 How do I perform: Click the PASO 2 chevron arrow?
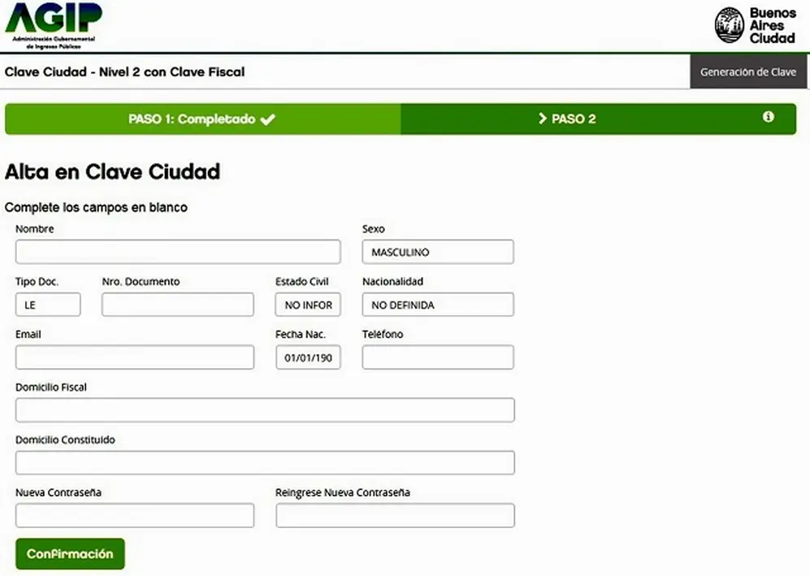(543, 119)
